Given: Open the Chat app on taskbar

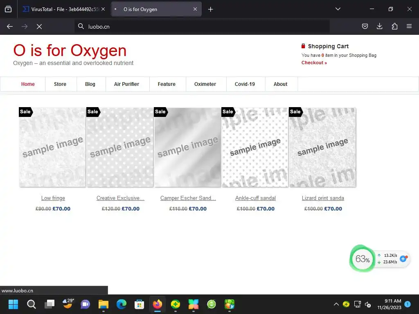Looking at the screenshot, I should pyautogui.click(x=85, y=304).
